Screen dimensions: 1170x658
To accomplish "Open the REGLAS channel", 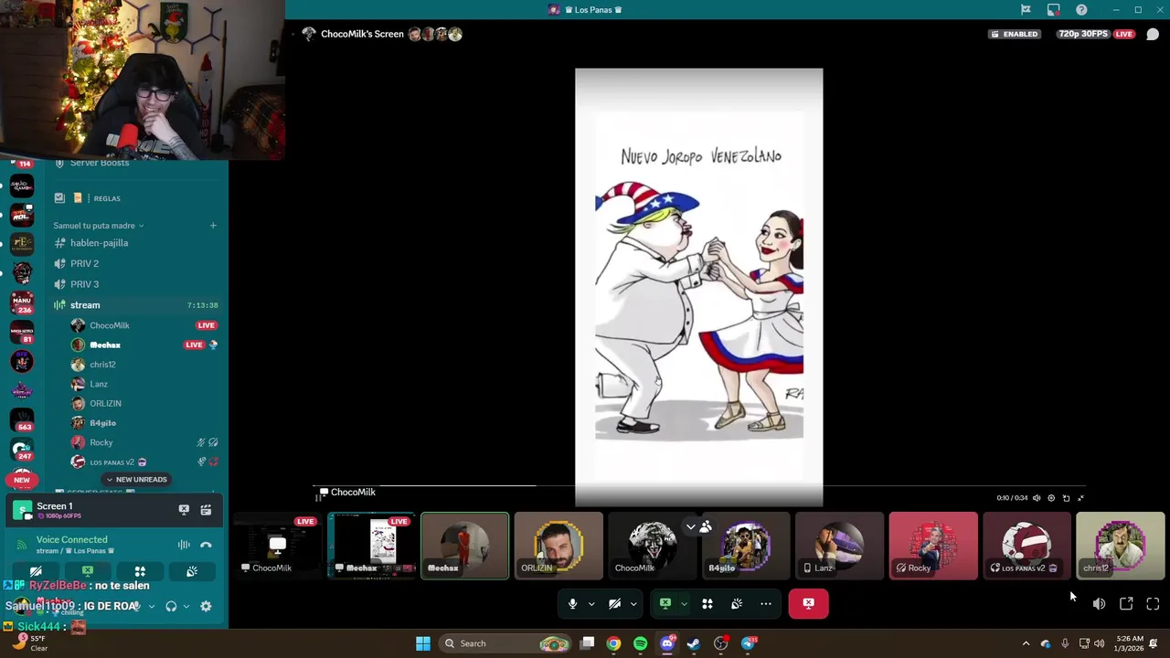I will [x=135, y=198].
